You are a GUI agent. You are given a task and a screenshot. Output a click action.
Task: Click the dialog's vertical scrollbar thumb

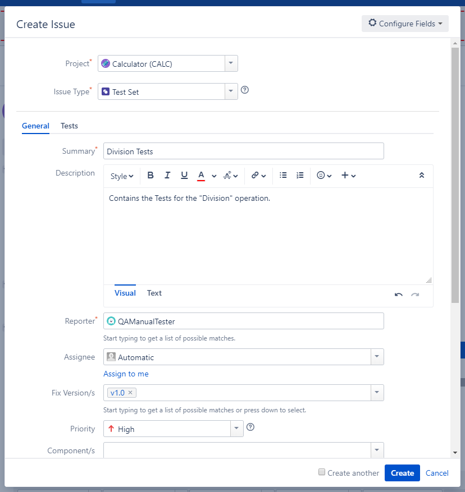455,176
